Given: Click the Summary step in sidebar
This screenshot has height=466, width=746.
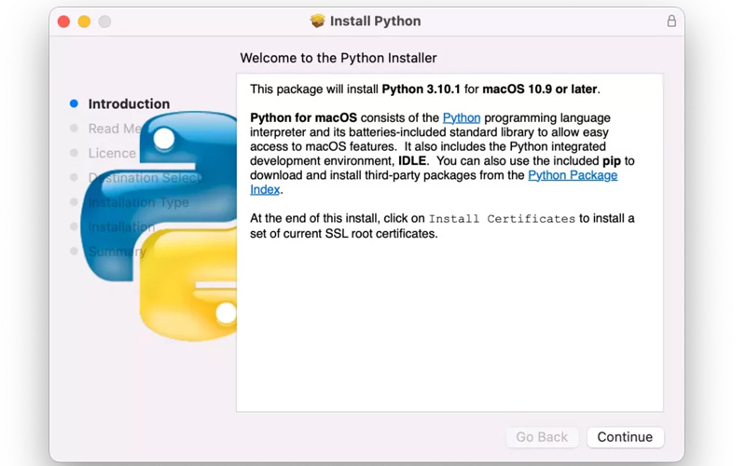Looking at the screenshot, I should pyautogui.click(x=116, y=252).
